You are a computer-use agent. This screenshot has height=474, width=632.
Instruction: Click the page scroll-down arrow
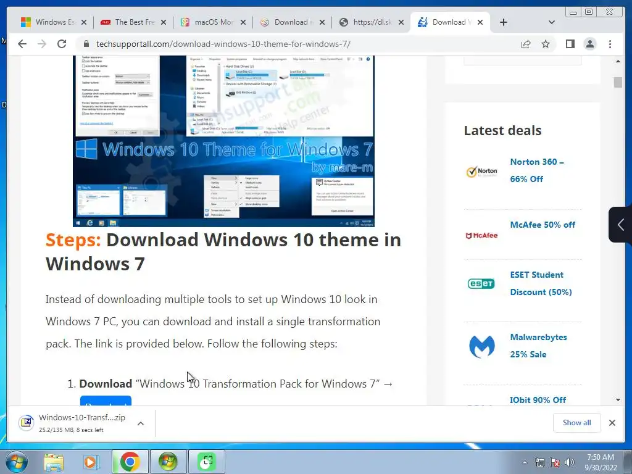[x=618, y=400]
